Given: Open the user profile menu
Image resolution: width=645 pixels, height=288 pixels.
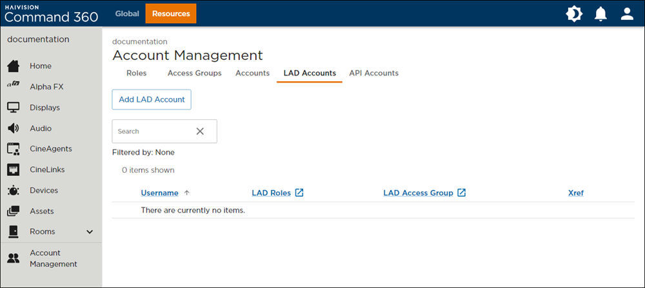Looking at the screenshot, I should tap(627, 14).
